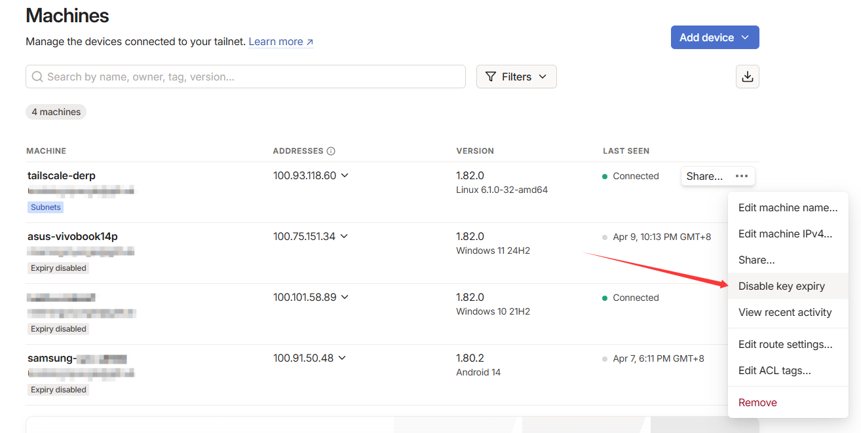Click Expiry disabled badge on the samsung row
This screenshot has height=433, width=861.
(58, 390)
